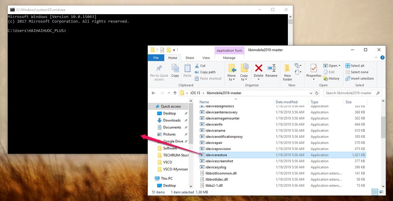Open Downloads in the navigation pane
393x201 pixels.
[172, 120]
